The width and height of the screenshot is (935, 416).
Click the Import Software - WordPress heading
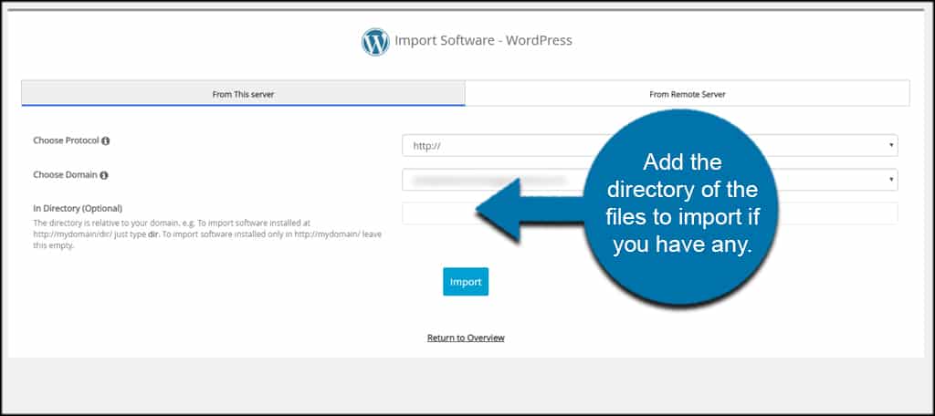click(483, 40)
